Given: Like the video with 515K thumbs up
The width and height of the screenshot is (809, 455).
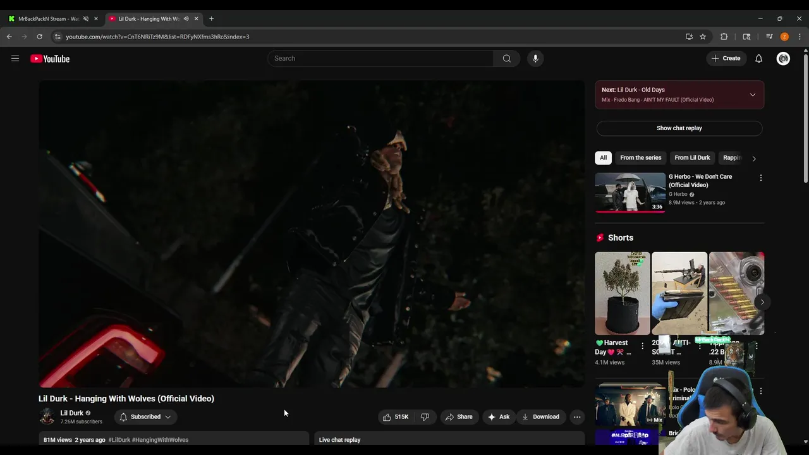Looking at the screenshot, I should (396, 416).
